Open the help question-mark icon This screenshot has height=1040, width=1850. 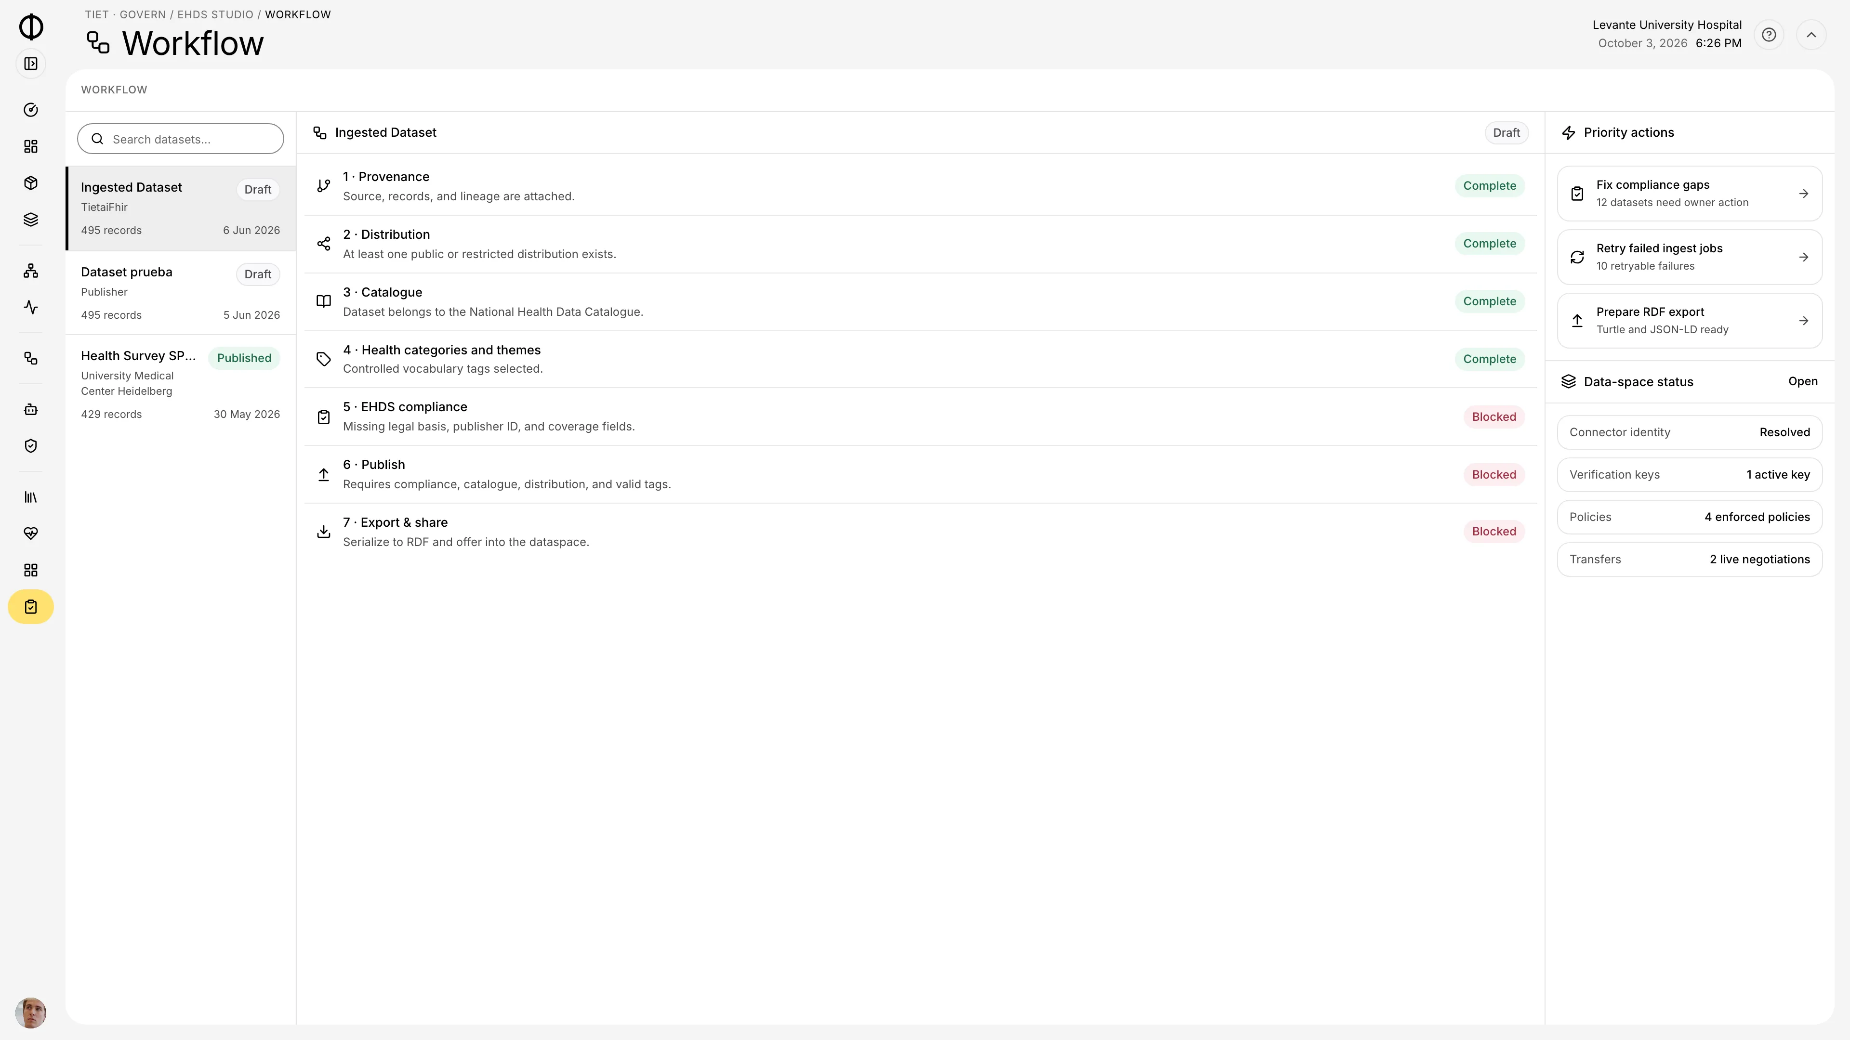tap(1769, 35)
